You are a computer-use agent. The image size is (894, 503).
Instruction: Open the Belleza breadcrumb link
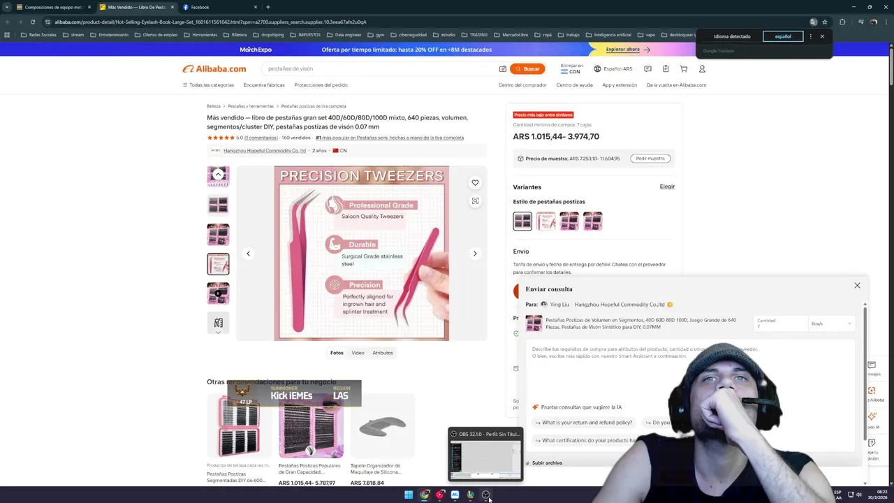click(x=214, y=106)
